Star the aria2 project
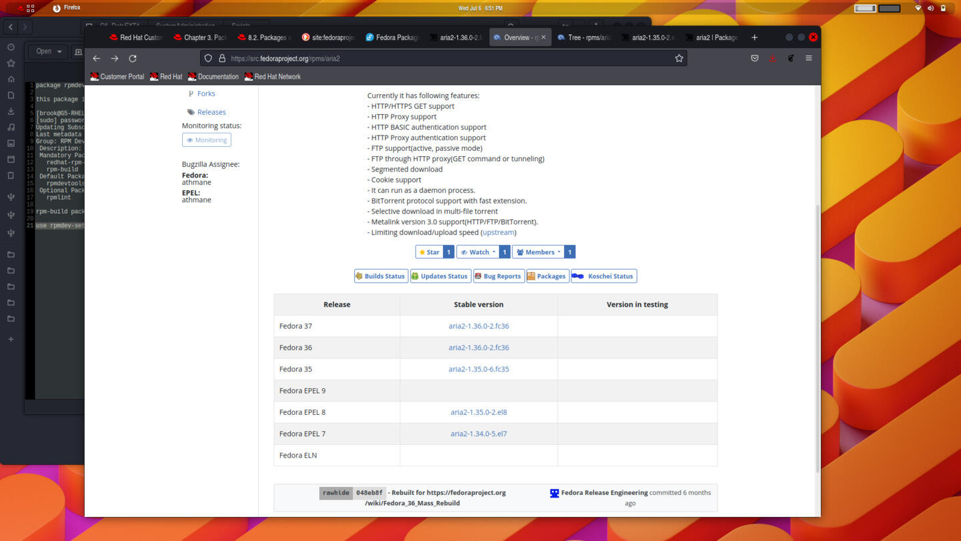This screenshot has height=541, width=961. pyautogui.click(x=429, y=252)
